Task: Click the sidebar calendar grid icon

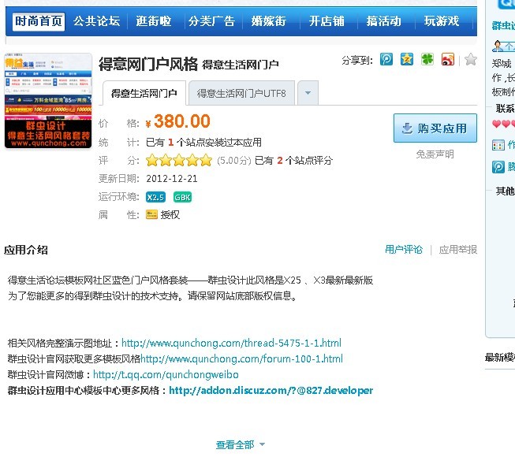Action: pyautogui.click(x=498, y=145)
